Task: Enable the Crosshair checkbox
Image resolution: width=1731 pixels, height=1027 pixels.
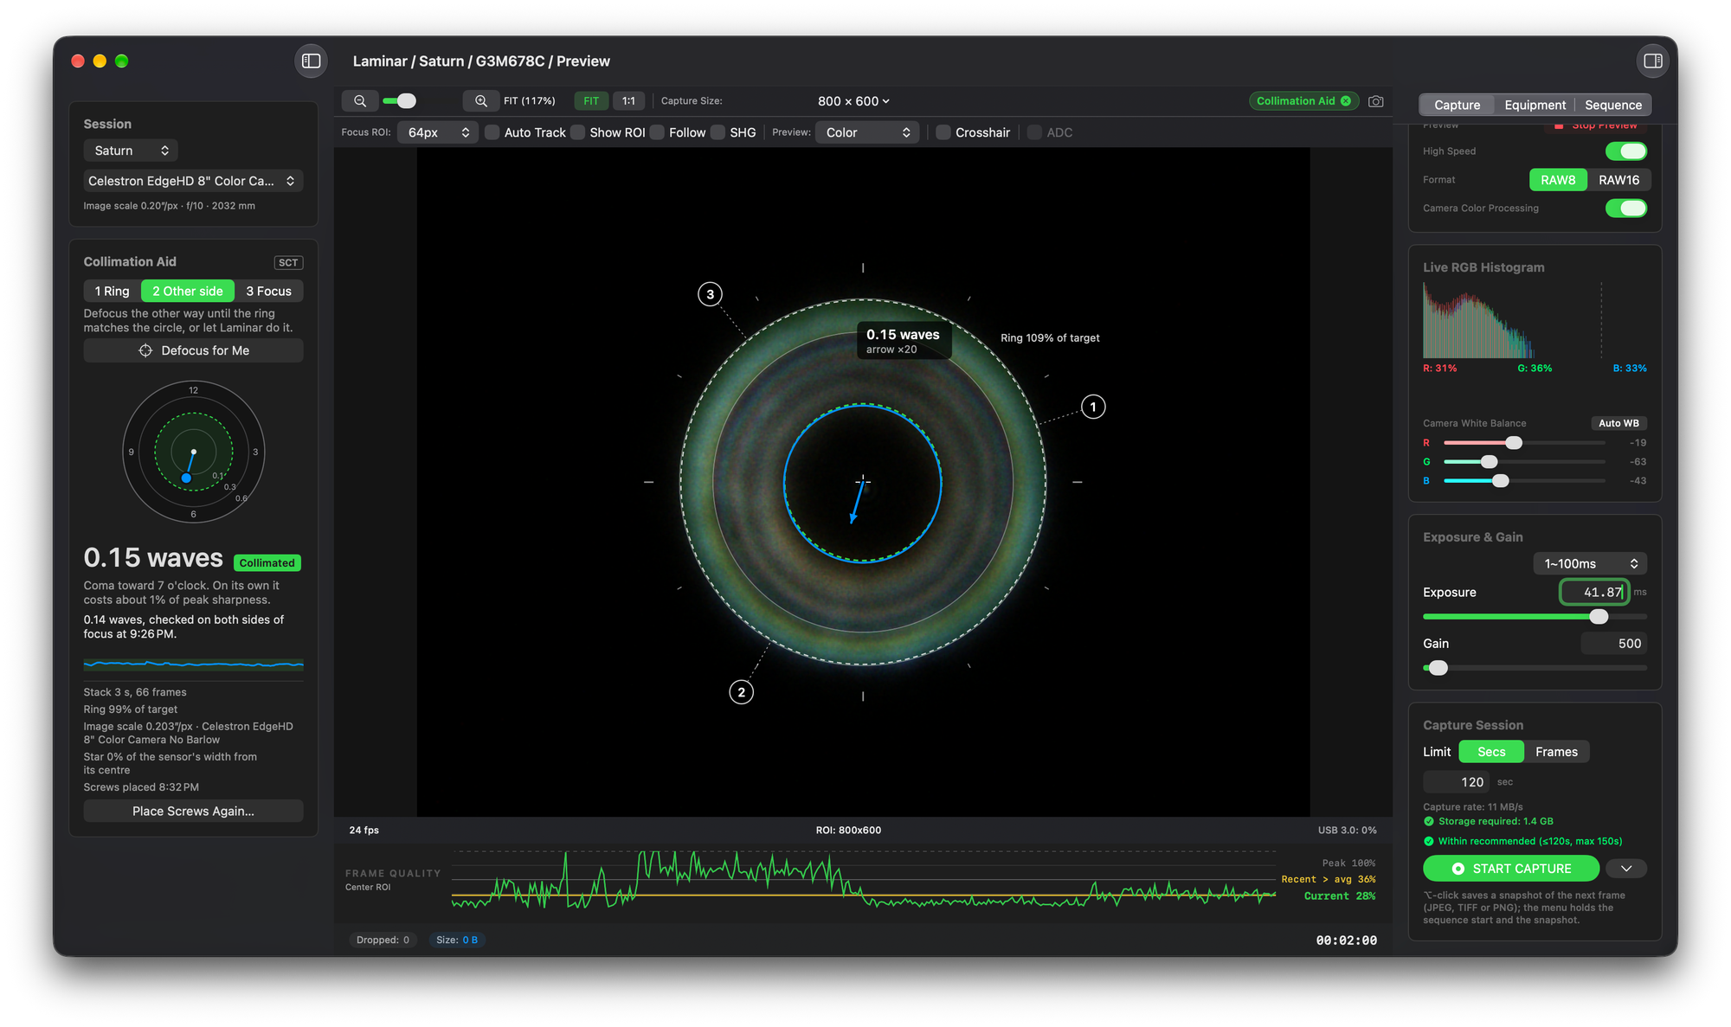Action: 943,132
